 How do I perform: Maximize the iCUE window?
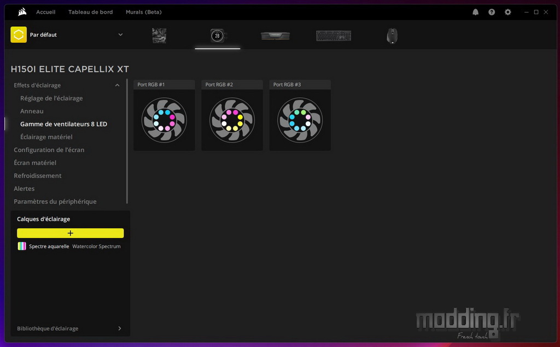point(536,12)
